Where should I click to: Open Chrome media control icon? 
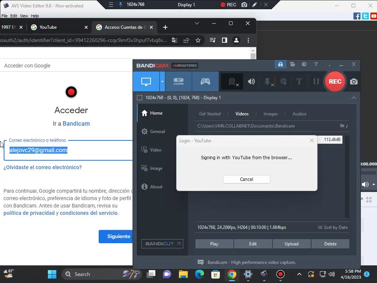click(212, 40)
